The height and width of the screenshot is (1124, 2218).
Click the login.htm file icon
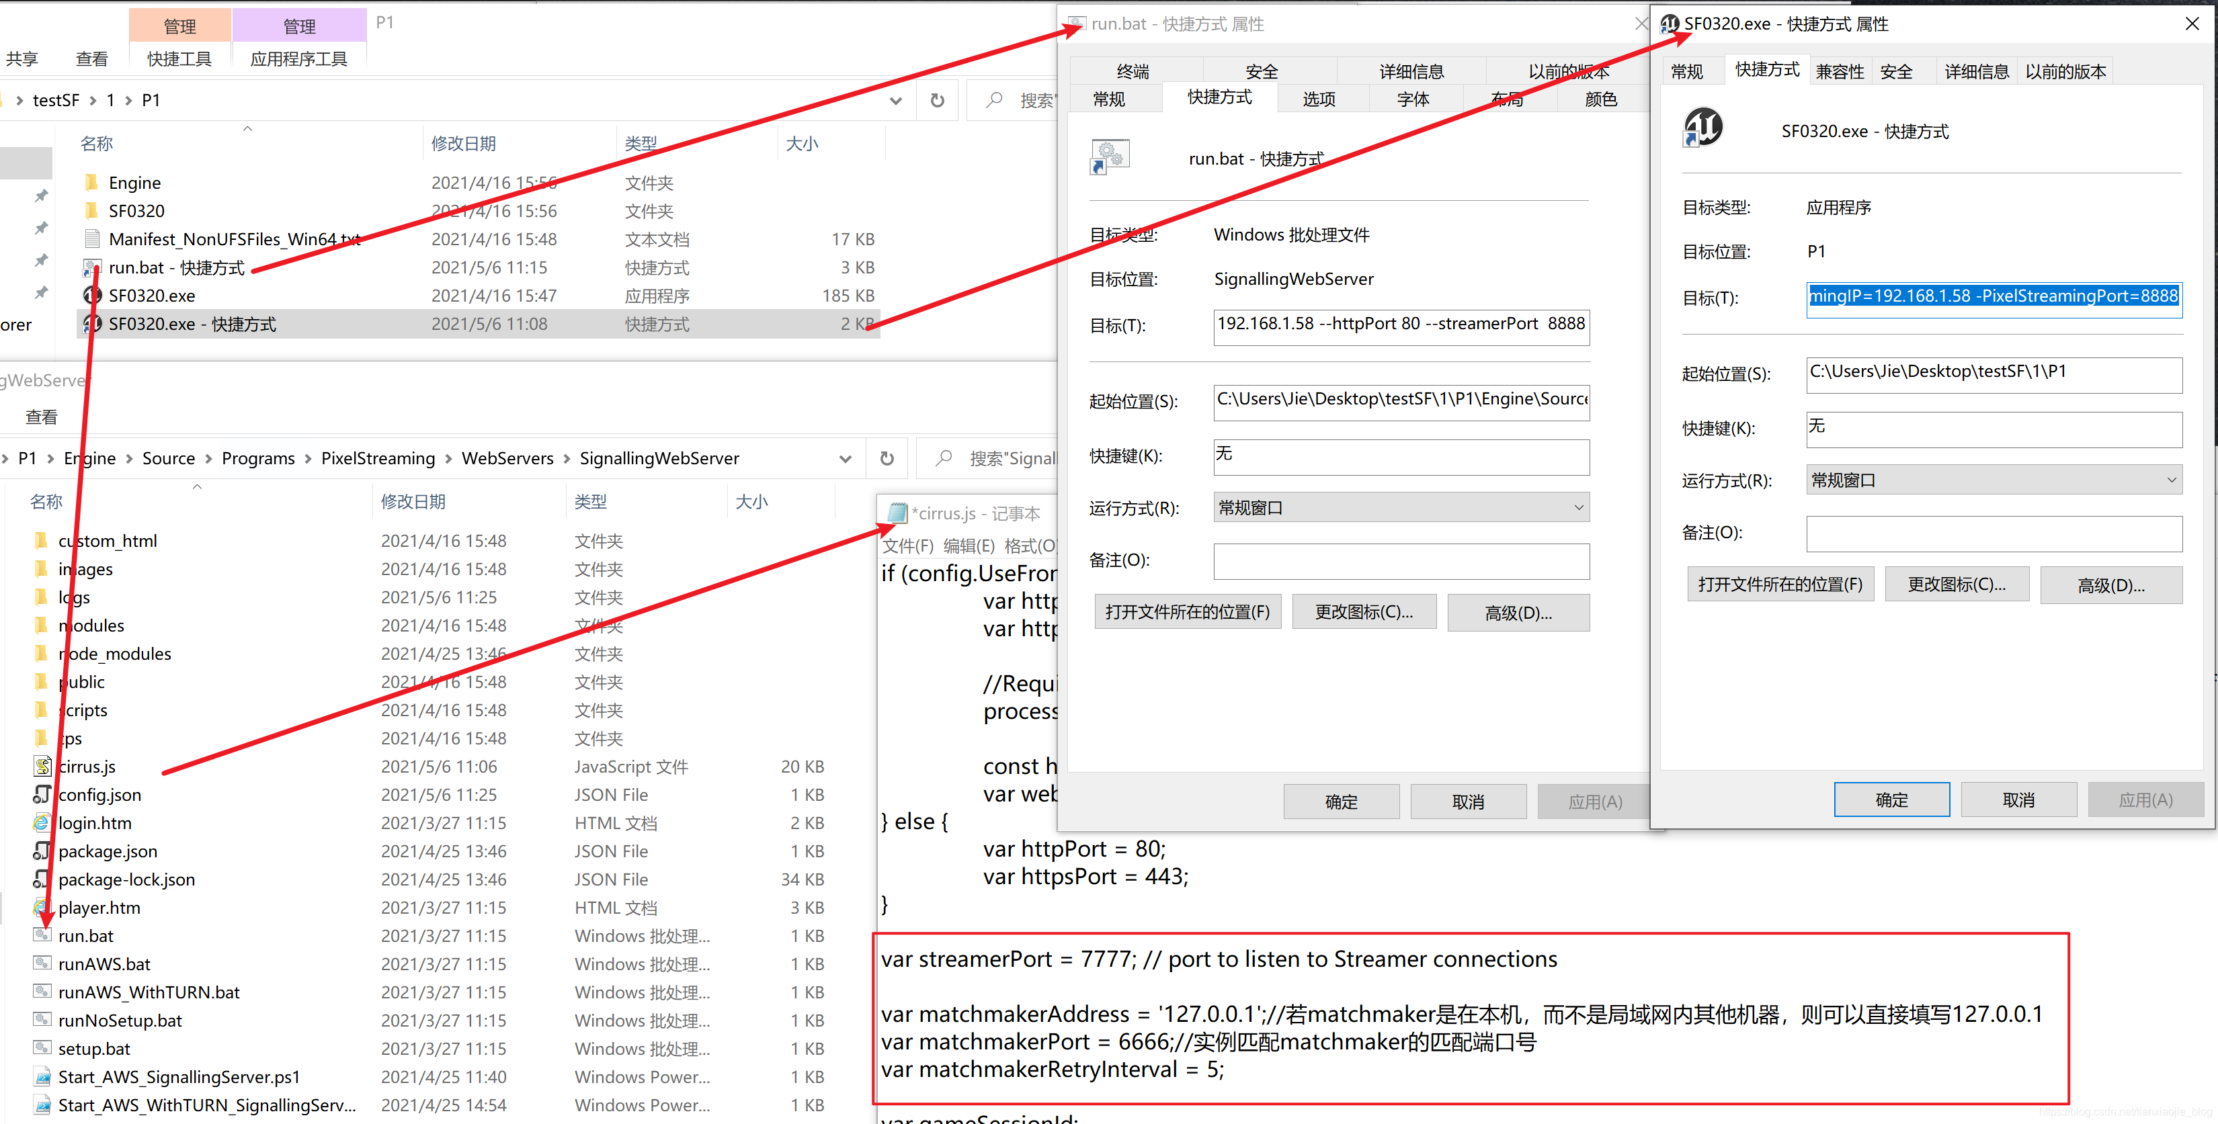click(41, 823)
